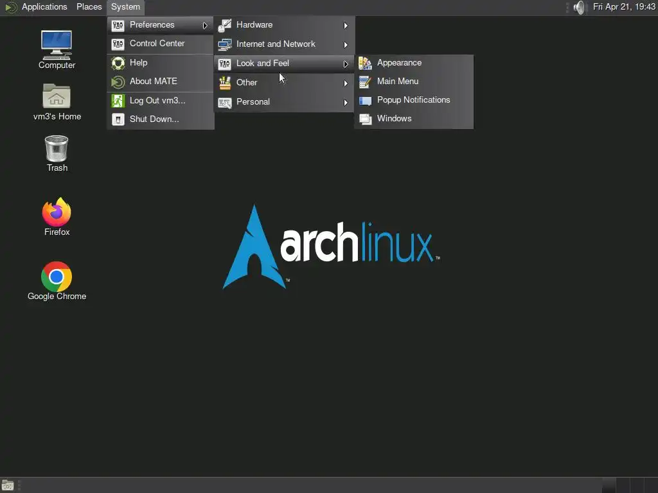Click the Main Menu editor icon
This screenshot has width=658, height=493.
(x=365, y=82)
